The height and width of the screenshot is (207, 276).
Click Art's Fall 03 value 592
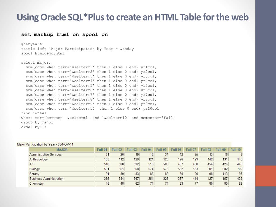click(136, 164)
